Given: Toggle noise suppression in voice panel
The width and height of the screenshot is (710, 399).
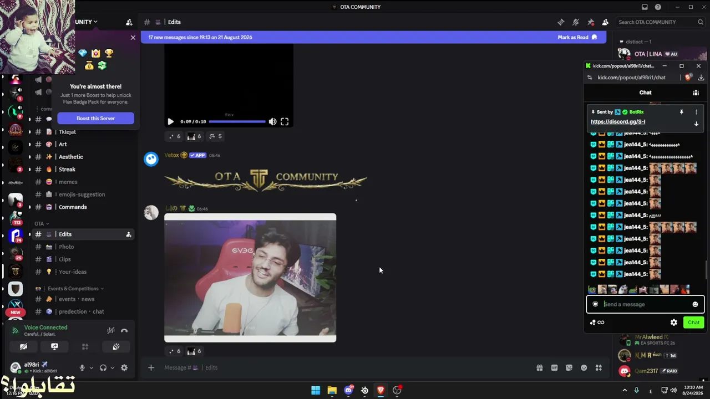Looking at the screenshot, I should point(111,331).
